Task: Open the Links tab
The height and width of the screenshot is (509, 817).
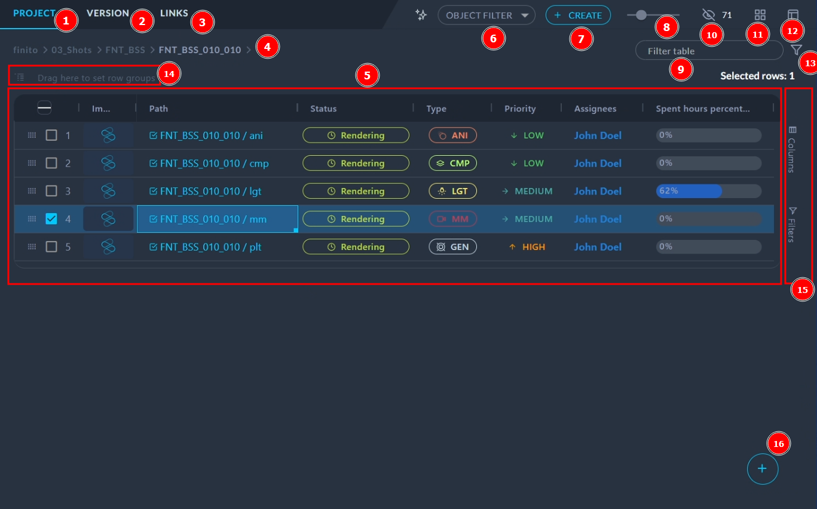Action: (174, 13)
